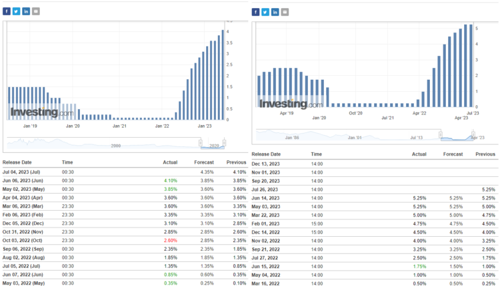Click the Investing.com logo in left chart
The height and width of the screenshot is (286, 500).
41,113
